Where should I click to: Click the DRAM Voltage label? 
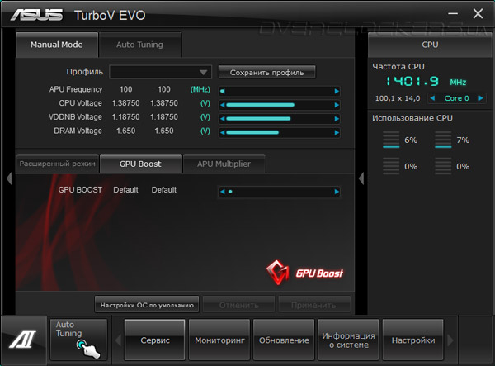pyautogui.click(x=78, y=131)
